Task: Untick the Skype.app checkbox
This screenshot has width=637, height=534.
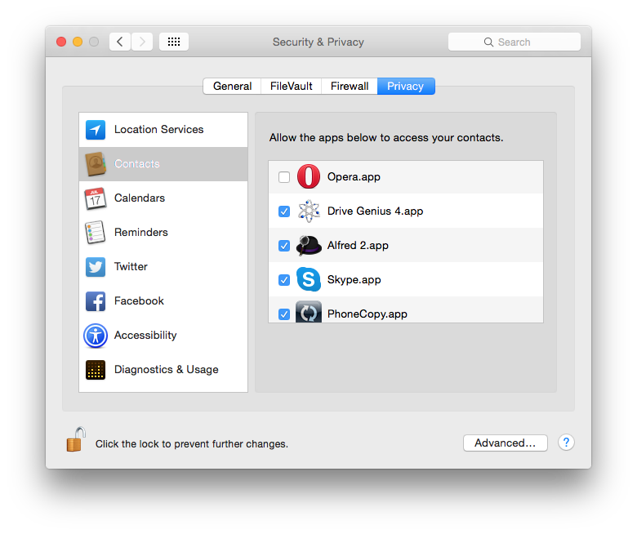Action: 284,280
